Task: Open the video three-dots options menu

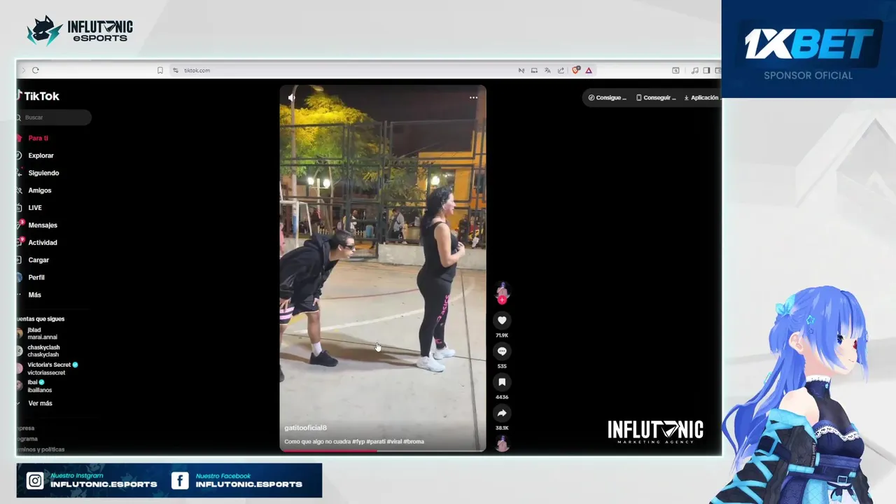Action: [x=473, y=97]
